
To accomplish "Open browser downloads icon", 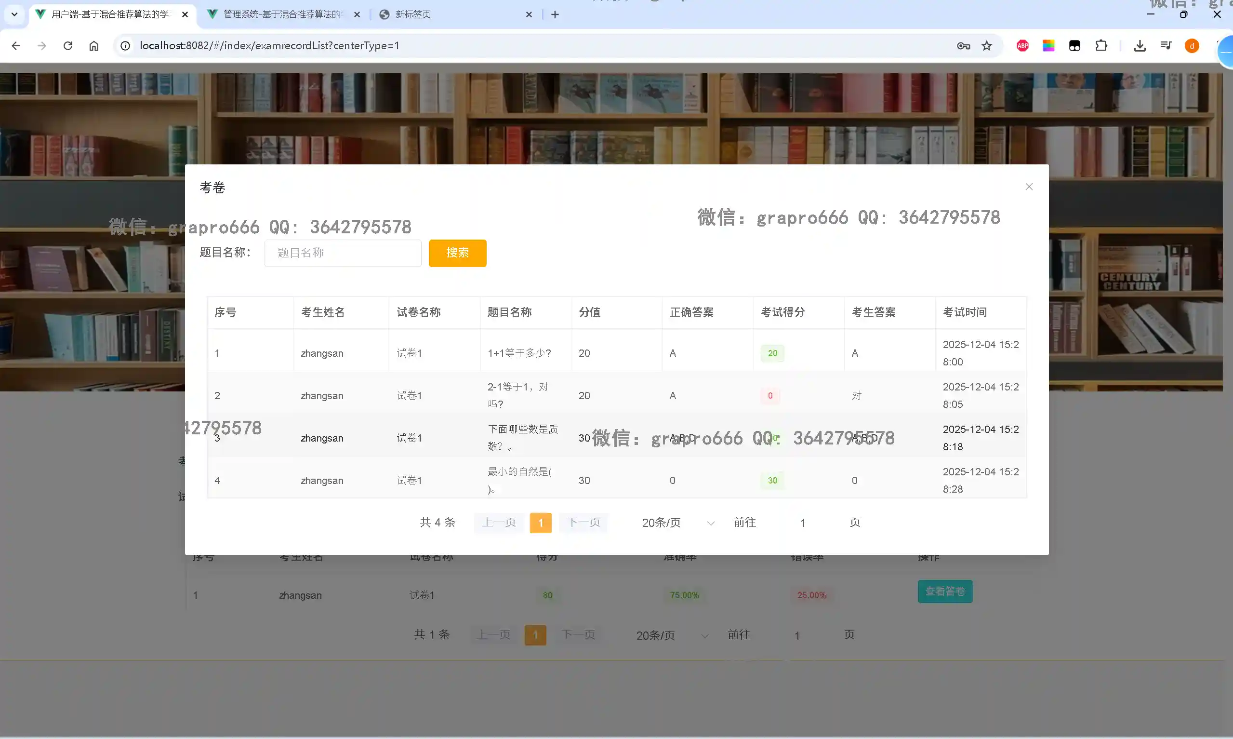I will click(x=1140, y=46).
